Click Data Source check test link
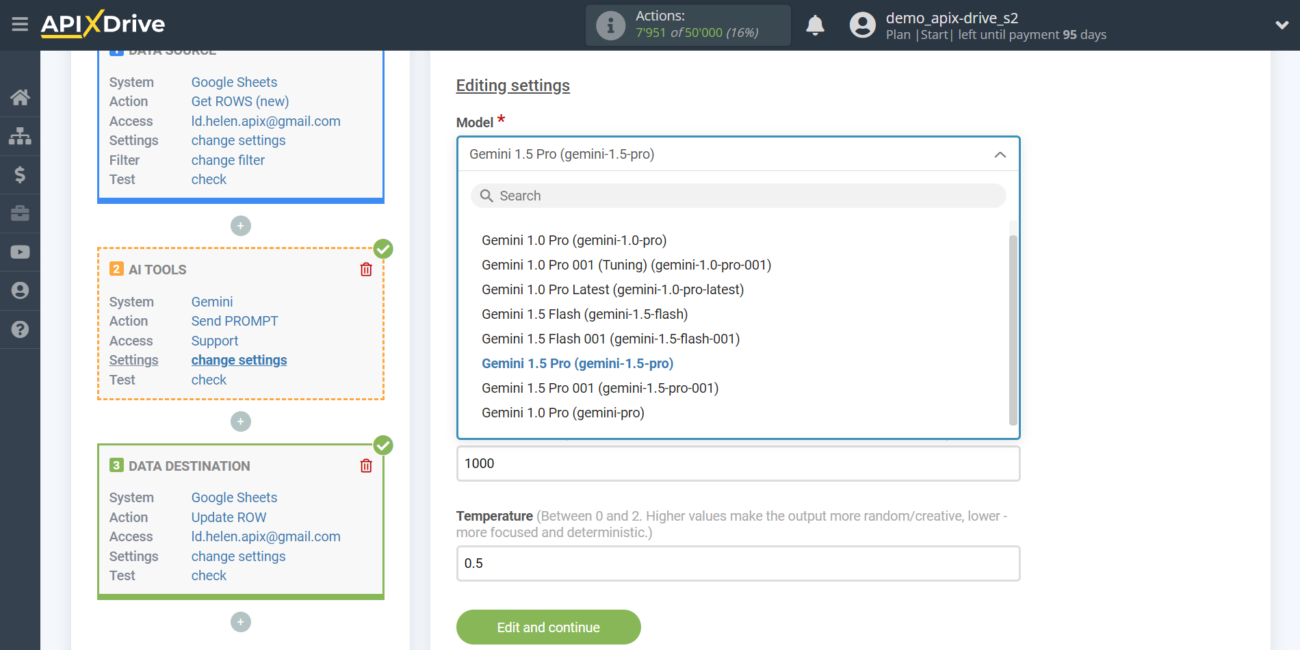The image size is (1300, 650). pos(209,179)
